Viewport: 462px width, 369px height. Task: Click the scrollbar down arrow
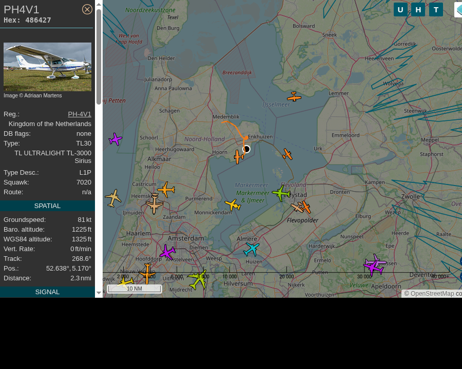click(x=99, y=293)
